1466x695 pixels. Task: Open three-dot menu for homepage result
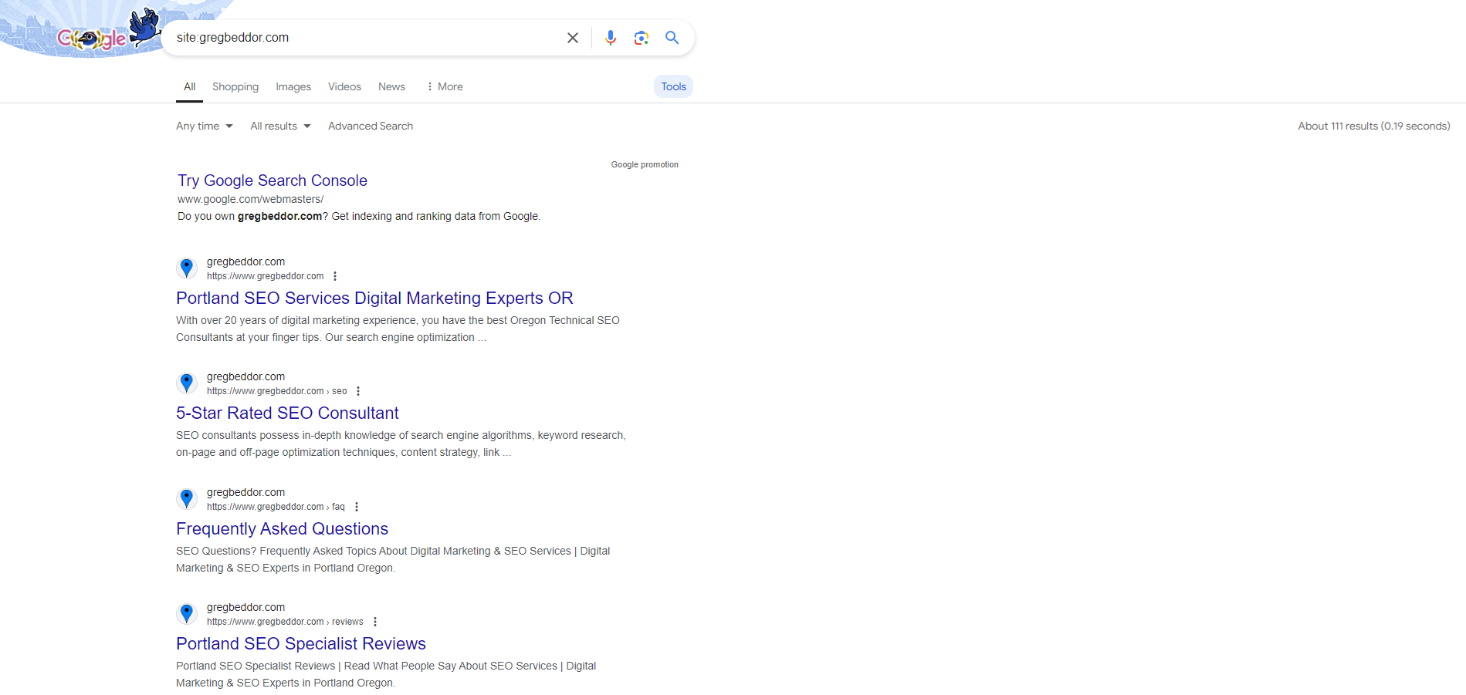click(335, 276)
